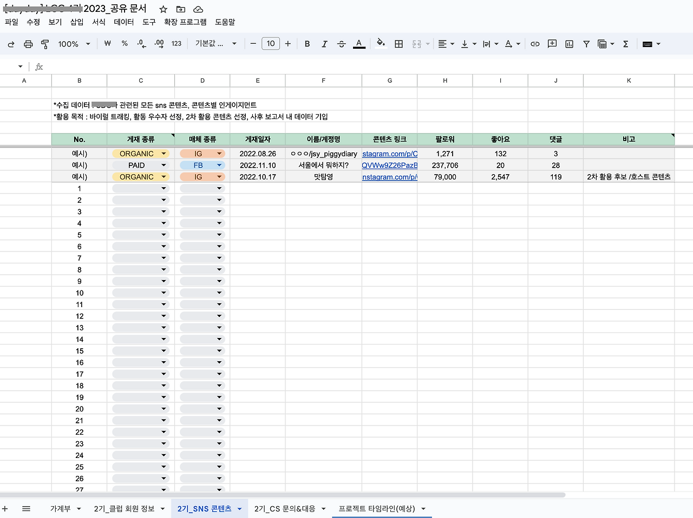This screenshot has width=693, height=518.
Task: Star this shared document
Action: pyautogui.click(x=162, y=9)
